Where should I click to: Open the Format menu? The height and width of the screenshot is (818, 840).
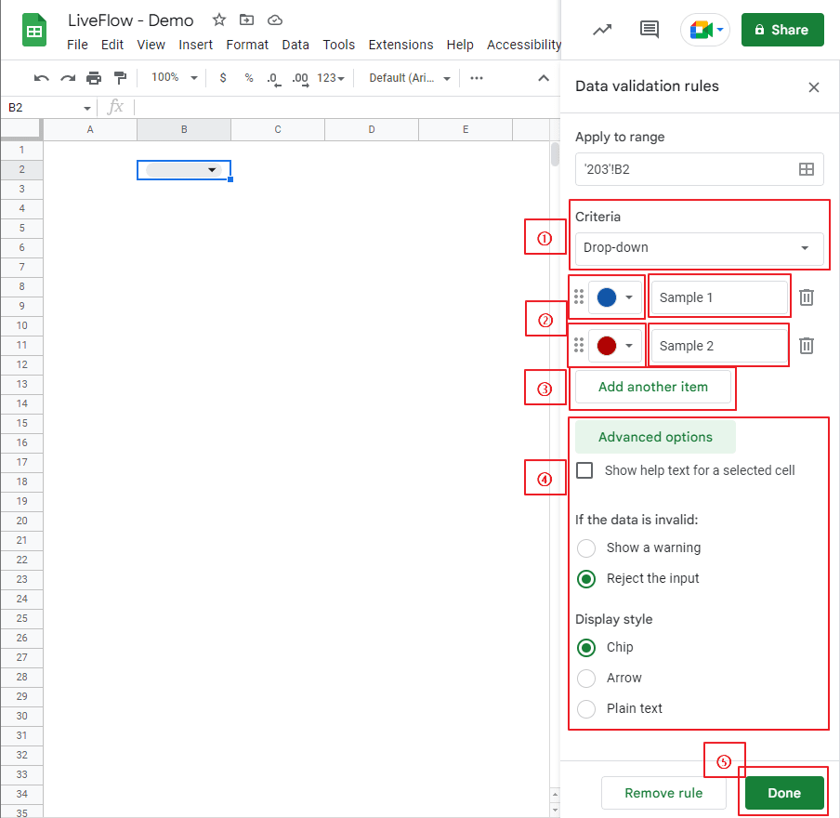[x=247, y=45]
